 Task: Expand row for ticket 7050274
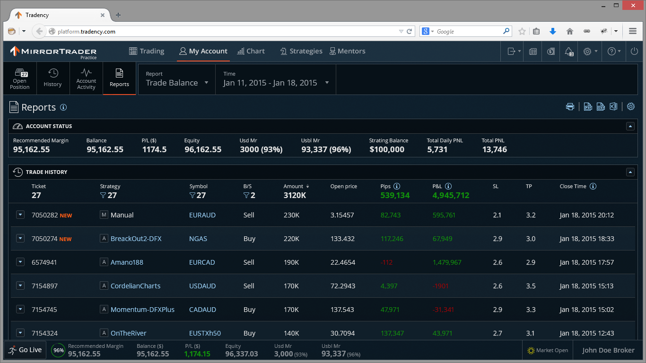coord(20,239)
